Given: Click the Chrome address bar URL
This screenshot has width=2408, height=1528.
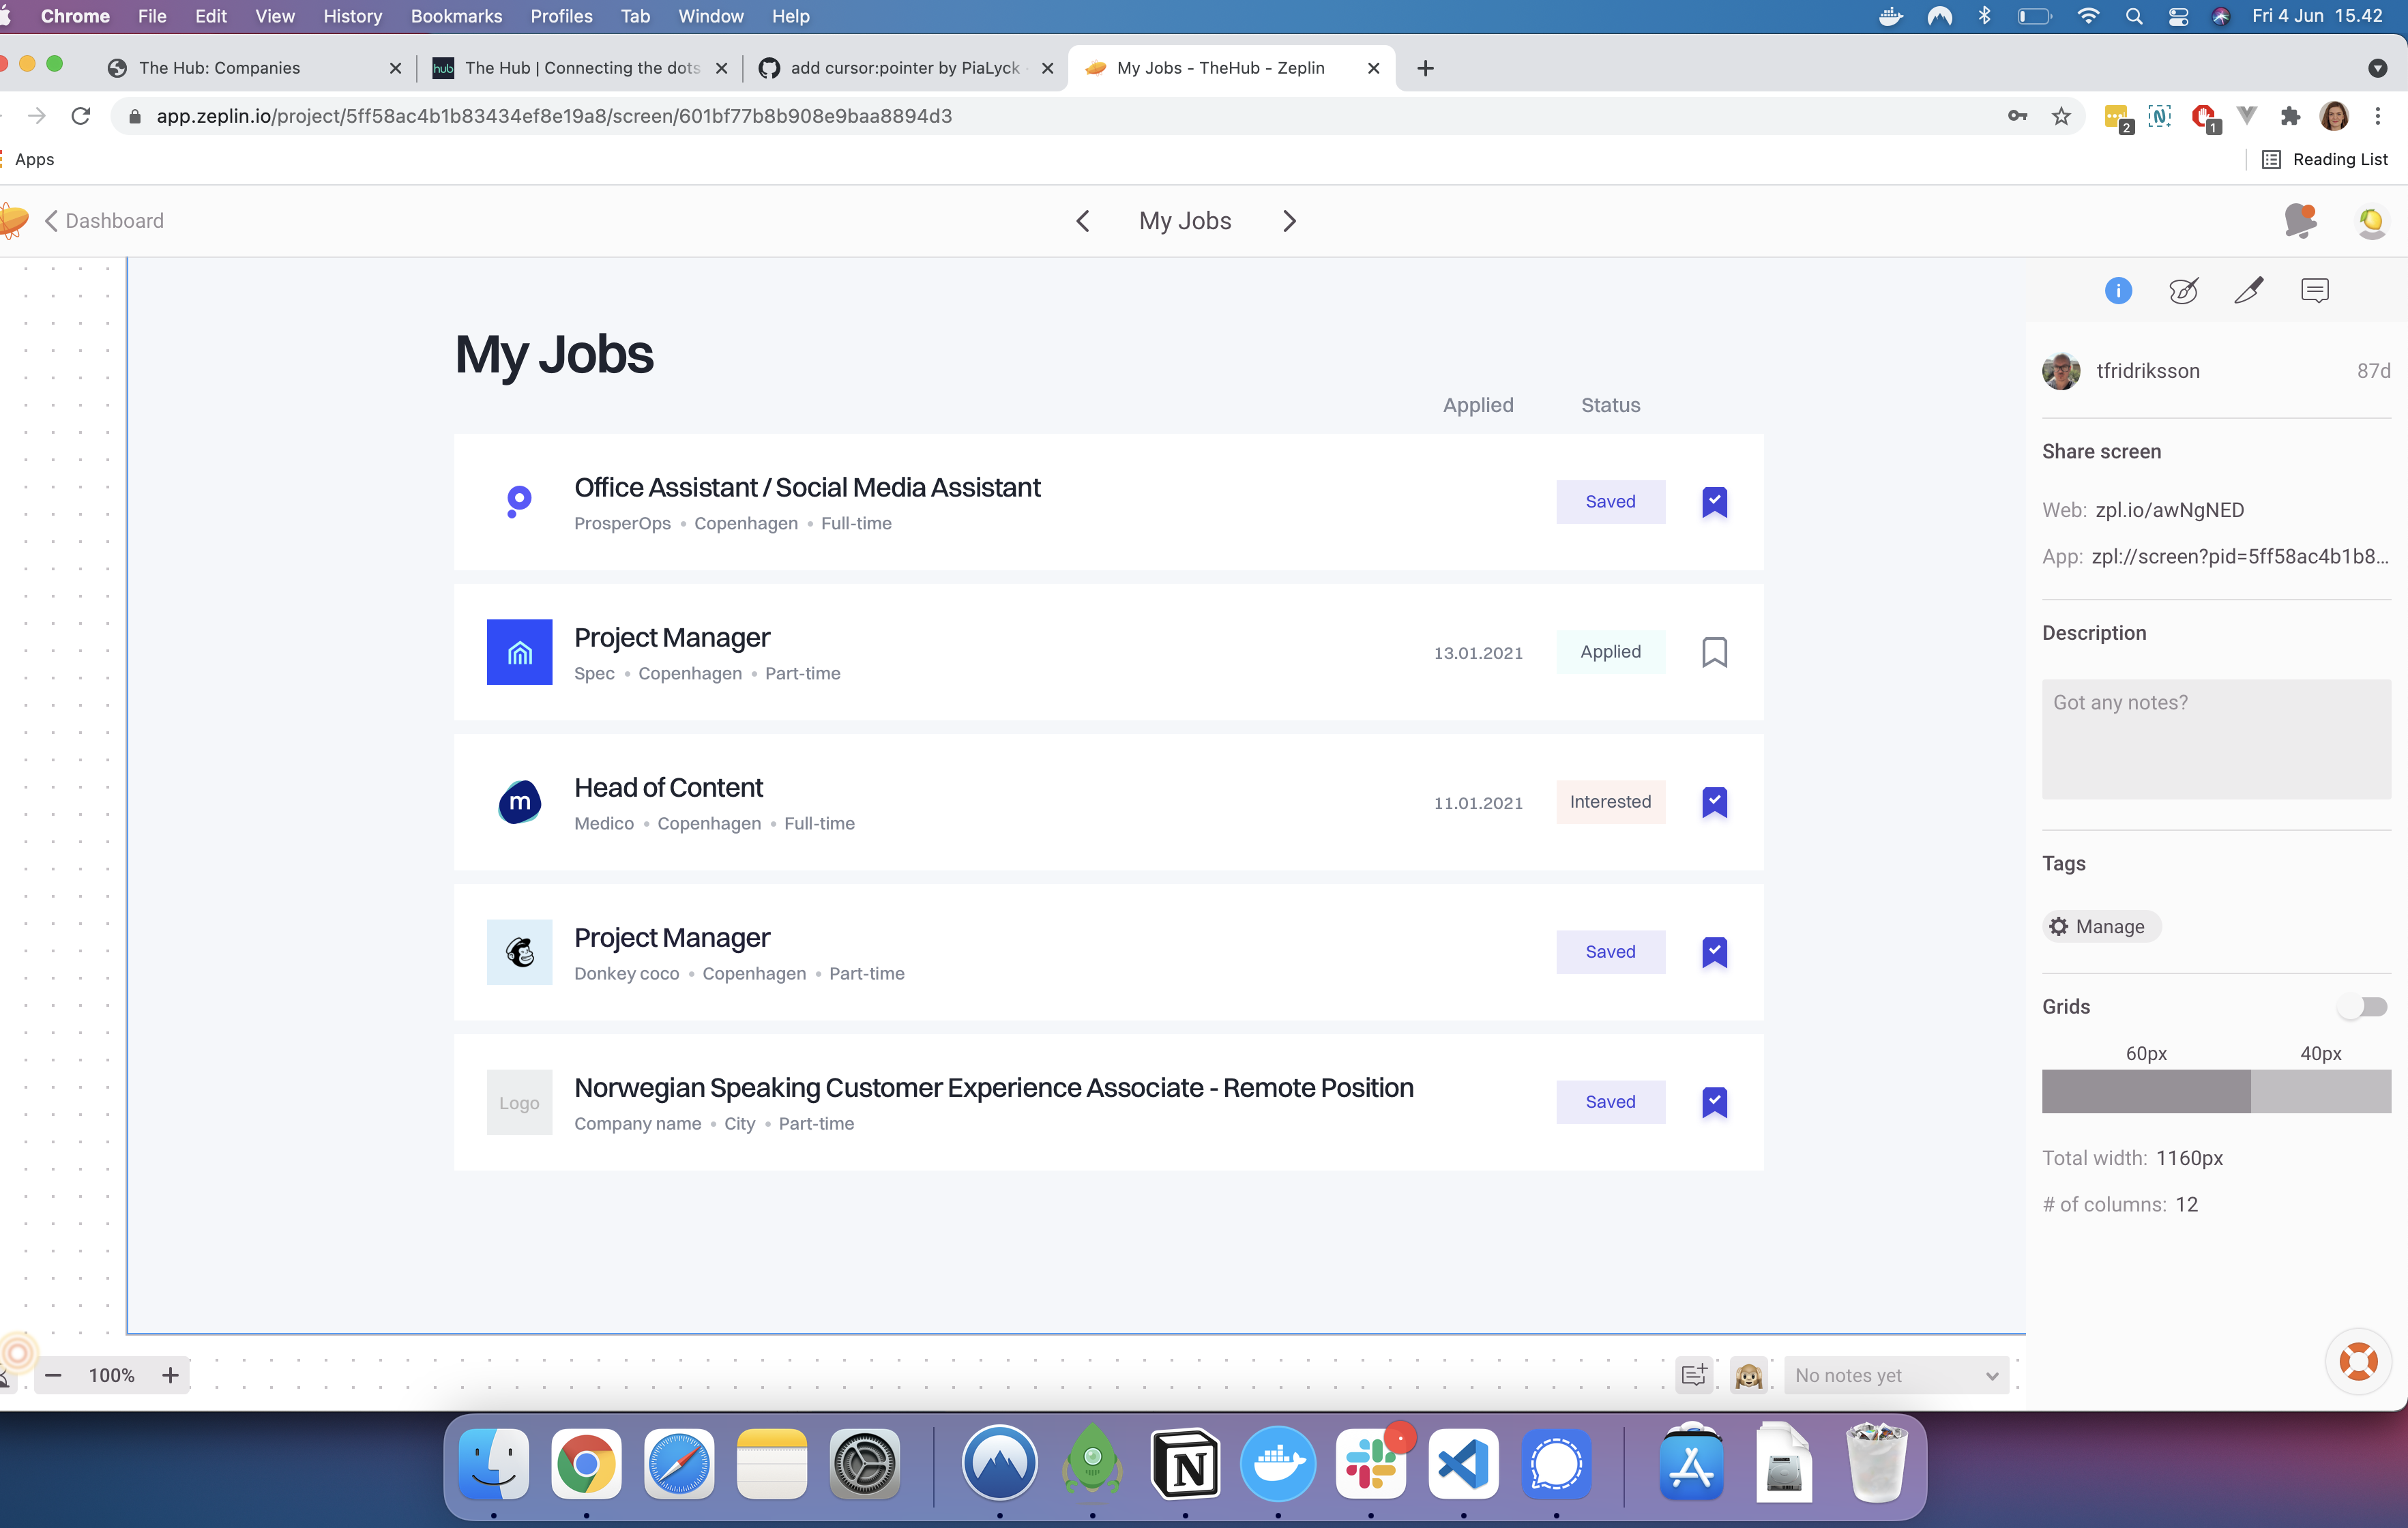Looking at the screenshot, I should tap(554, 116).
